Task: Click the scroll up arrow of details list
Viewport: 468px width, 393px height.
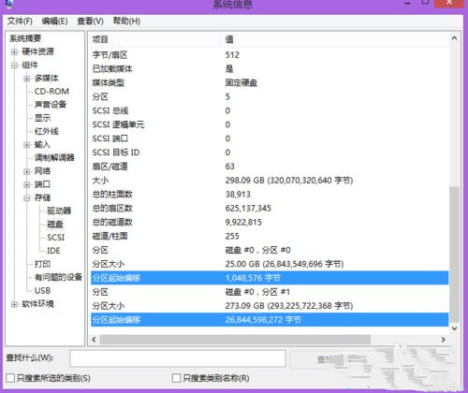Action: click(x=454, y=38)
